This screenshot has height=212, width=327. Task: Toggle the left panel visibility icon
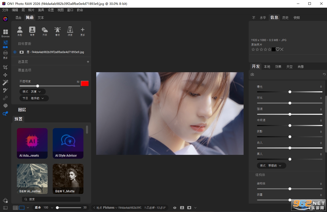(5, 208)
